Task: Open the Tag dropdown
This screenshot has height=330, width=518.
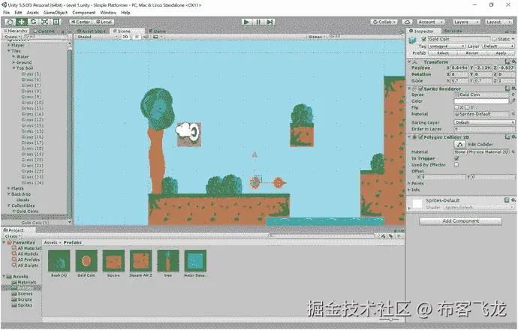Action: (x=447, y=46)
